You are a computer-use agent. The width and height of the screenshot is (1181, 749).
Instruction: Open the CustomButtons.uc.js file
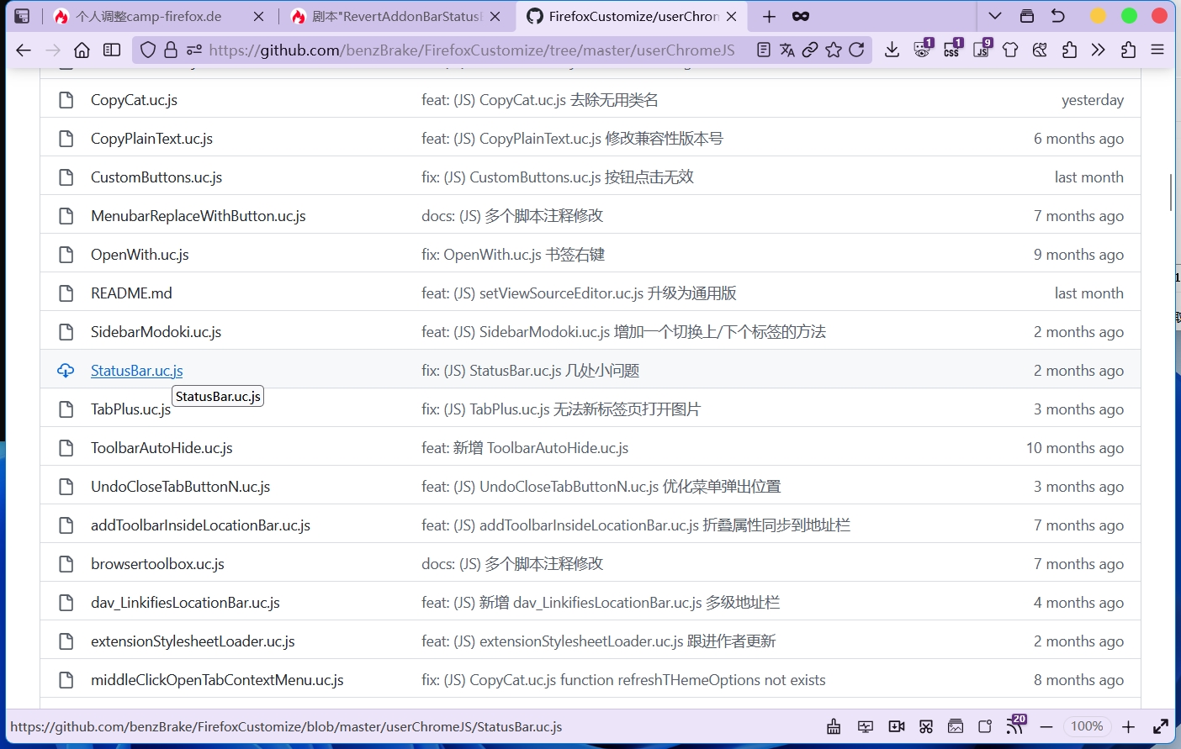(x=156, y=177)
